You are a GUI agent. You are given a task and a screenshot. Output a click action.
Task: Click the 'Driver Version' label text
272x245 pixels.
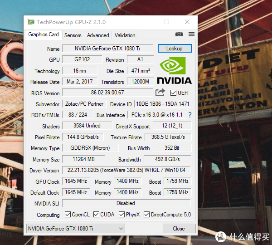(x=44, y=171)
